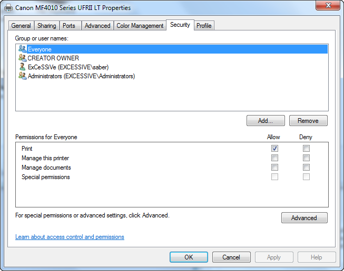344x271 pixels.
Task: Open the Advanced permissions button
Action: coord(304,217)
